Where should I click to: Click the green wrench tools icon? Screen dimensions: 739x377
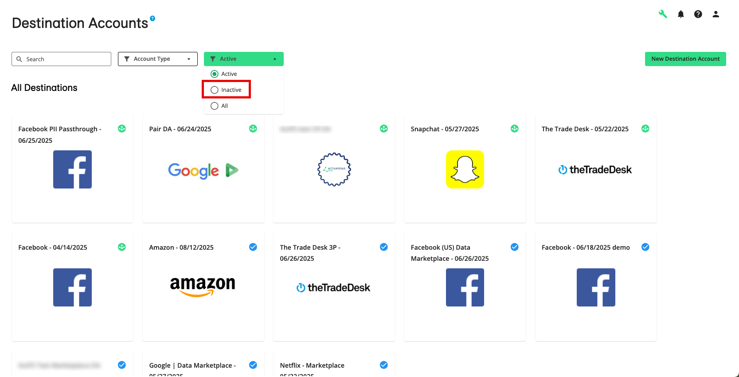pos(663,14)
